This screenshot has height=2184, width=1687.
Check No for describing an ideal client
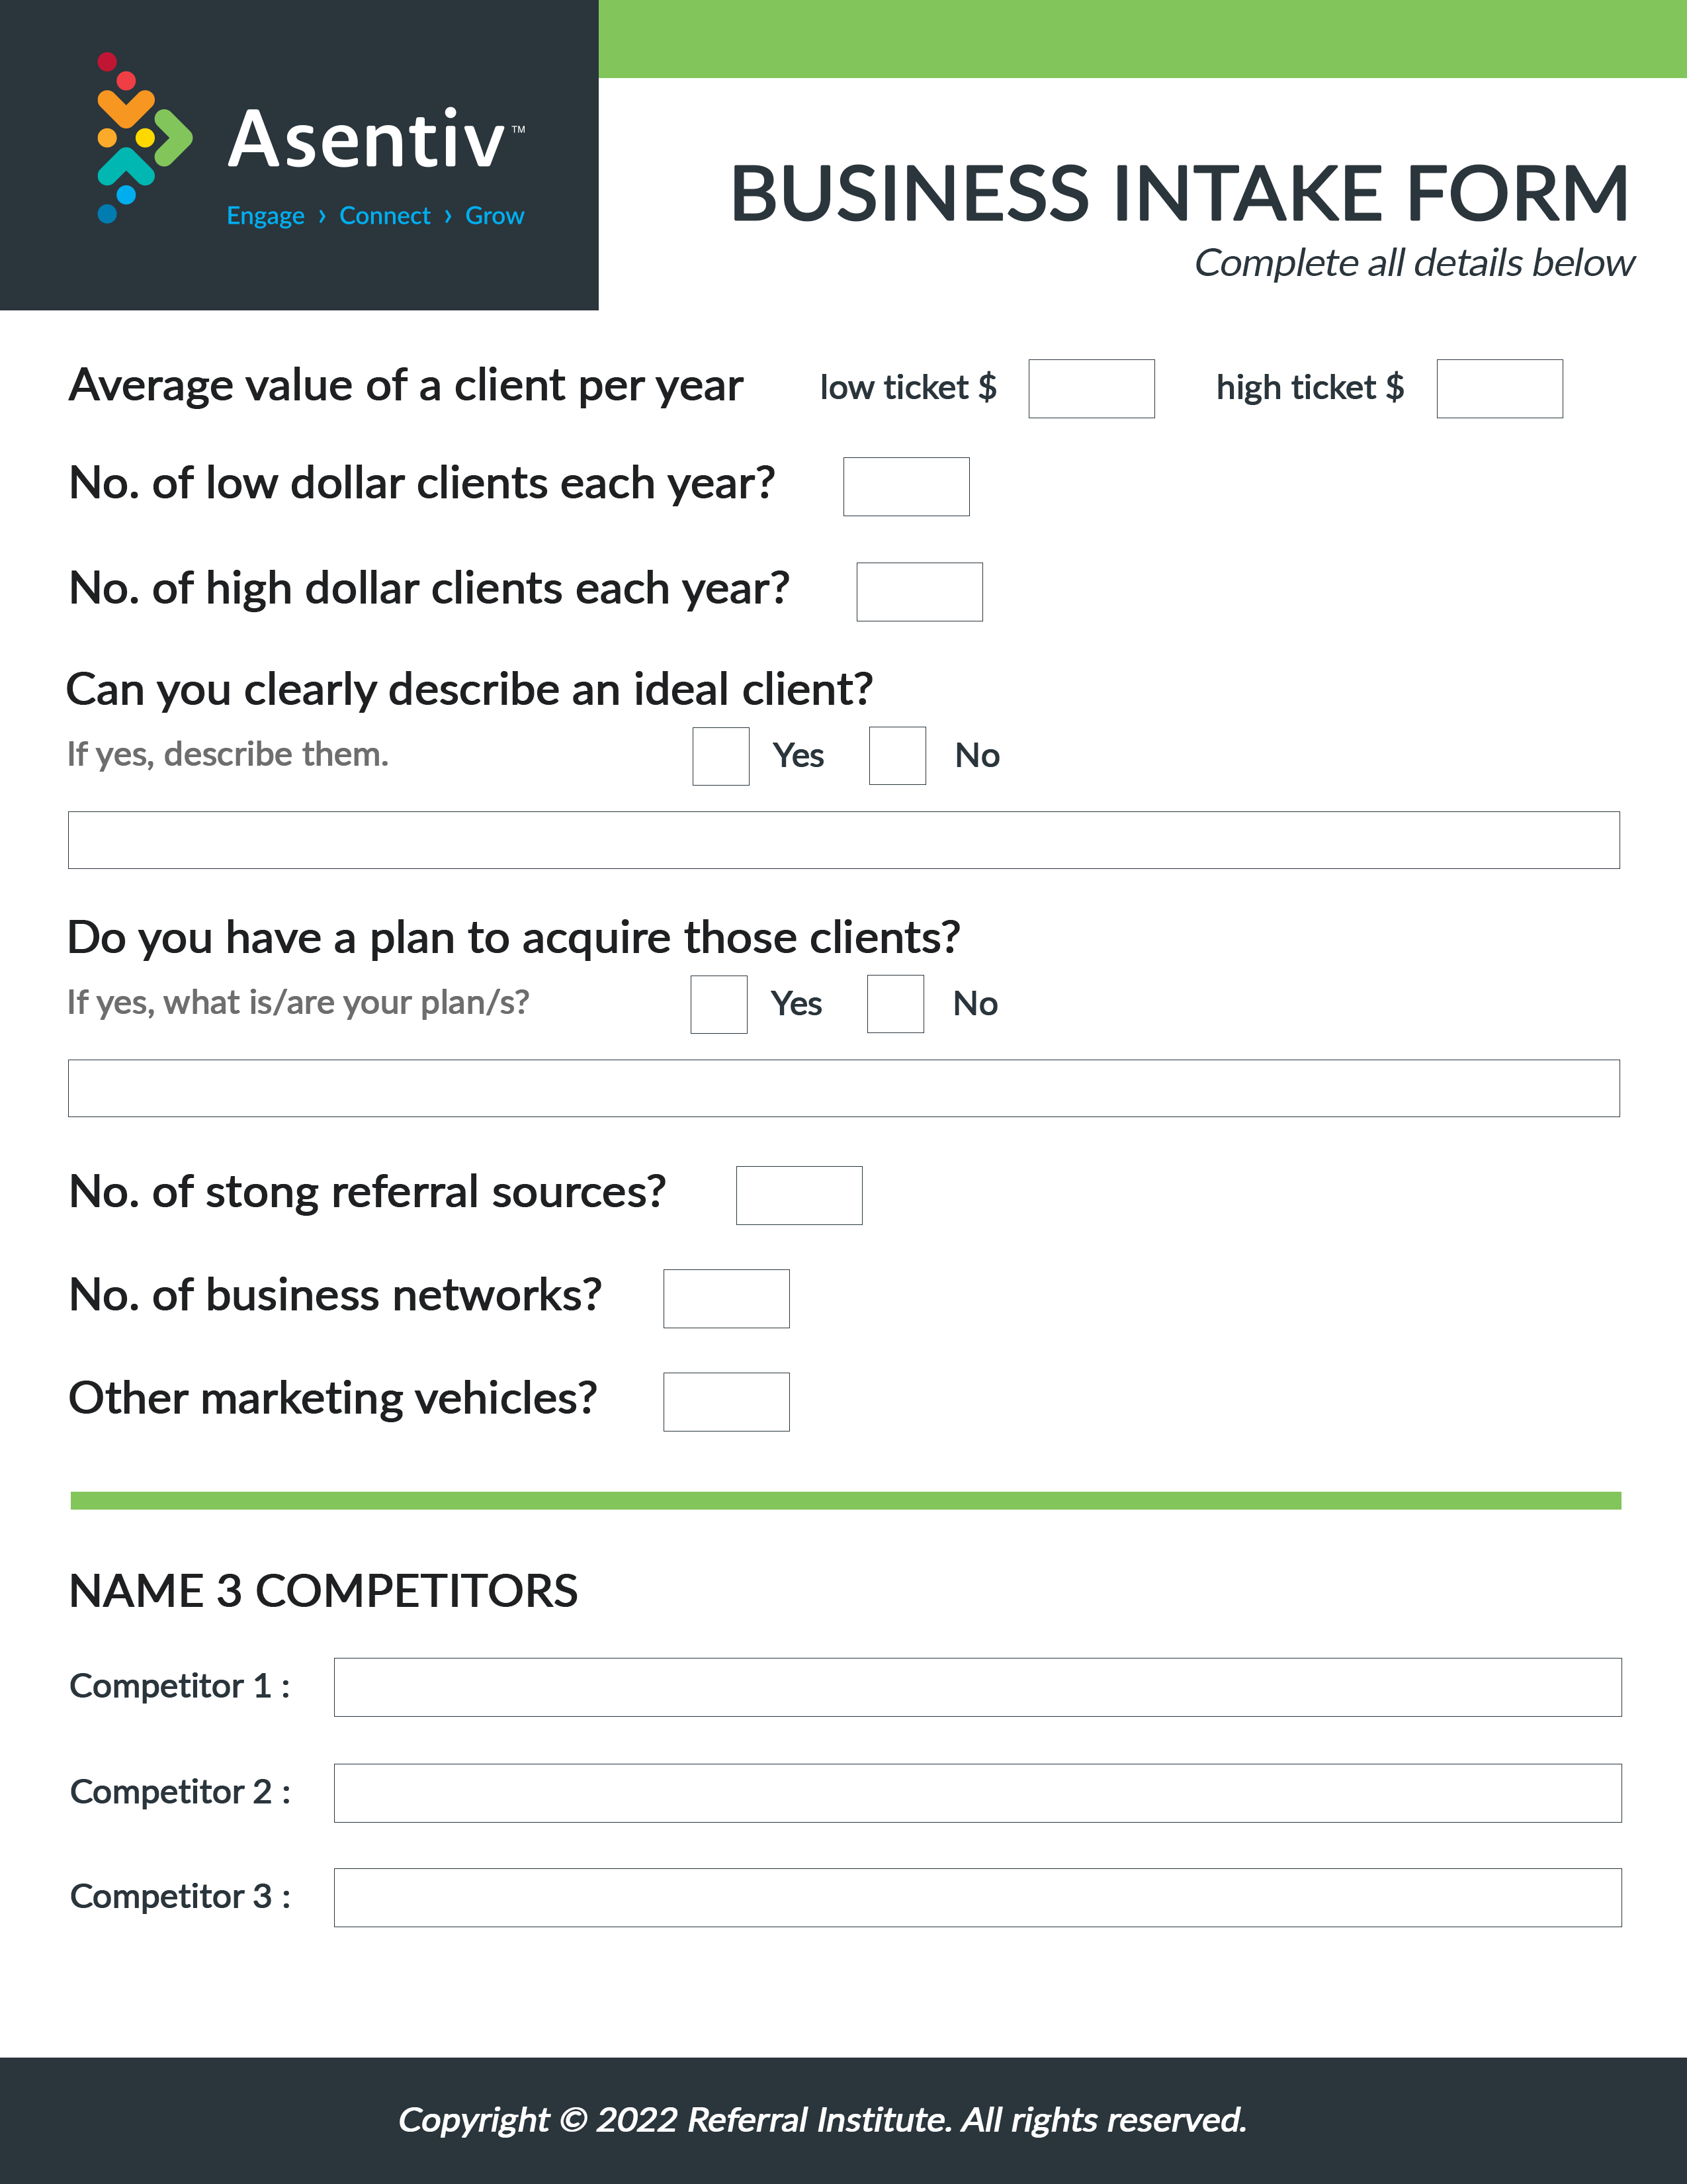coord(898,756)
